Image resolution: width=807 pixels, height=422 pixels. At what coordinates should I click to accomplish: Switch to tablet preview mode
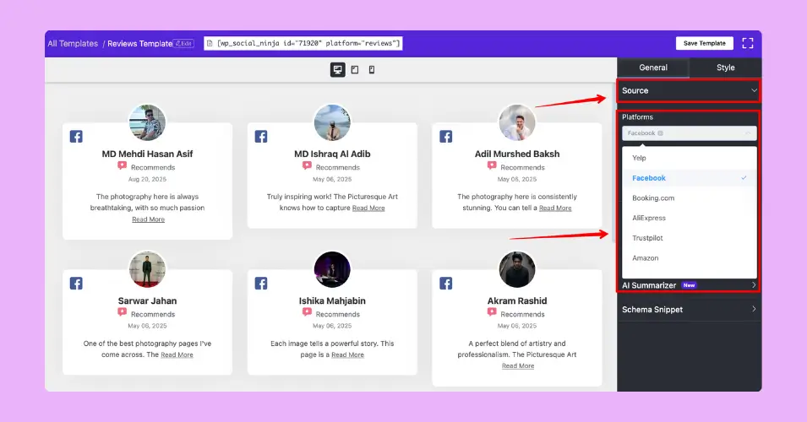point(355,69)
